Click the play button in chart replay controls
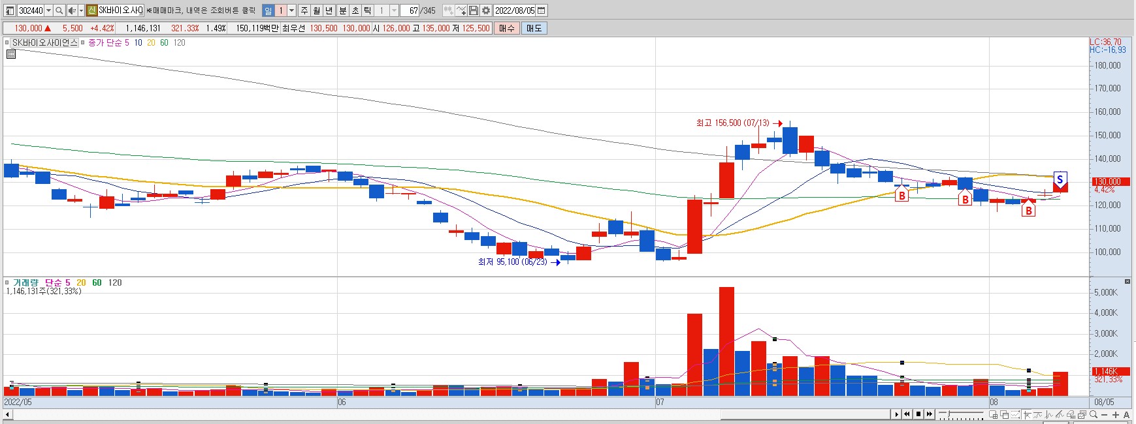 pos(896,414)
